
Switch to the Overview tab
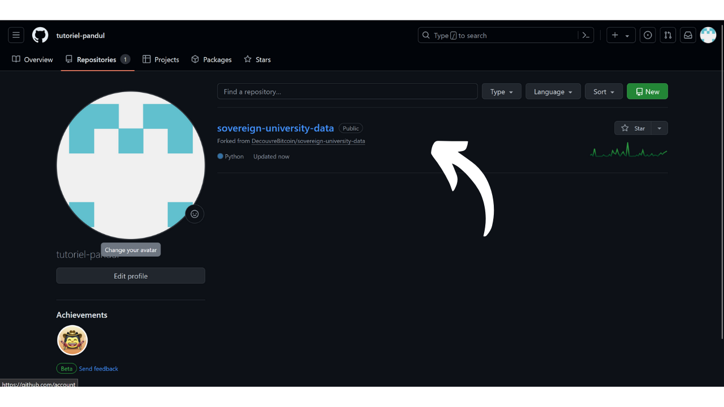click(x=33, y=59)
